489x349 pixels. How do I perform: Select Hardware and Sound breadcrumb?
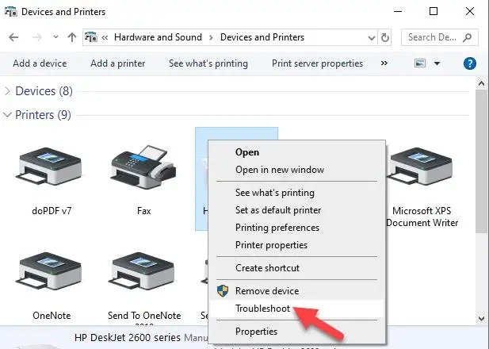coord(158,37)
